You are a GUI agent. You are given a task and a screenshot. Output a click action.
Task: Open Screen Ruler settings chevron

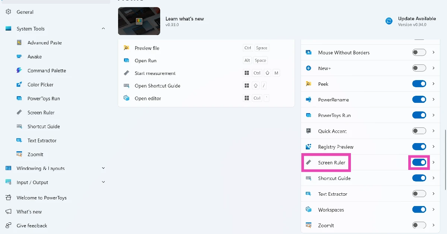coord(434,162)
